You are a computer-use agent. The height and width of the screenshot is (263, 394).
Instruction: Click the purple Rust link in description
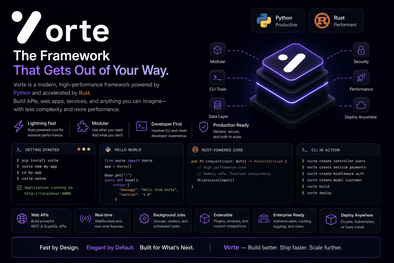click(84, 93)
